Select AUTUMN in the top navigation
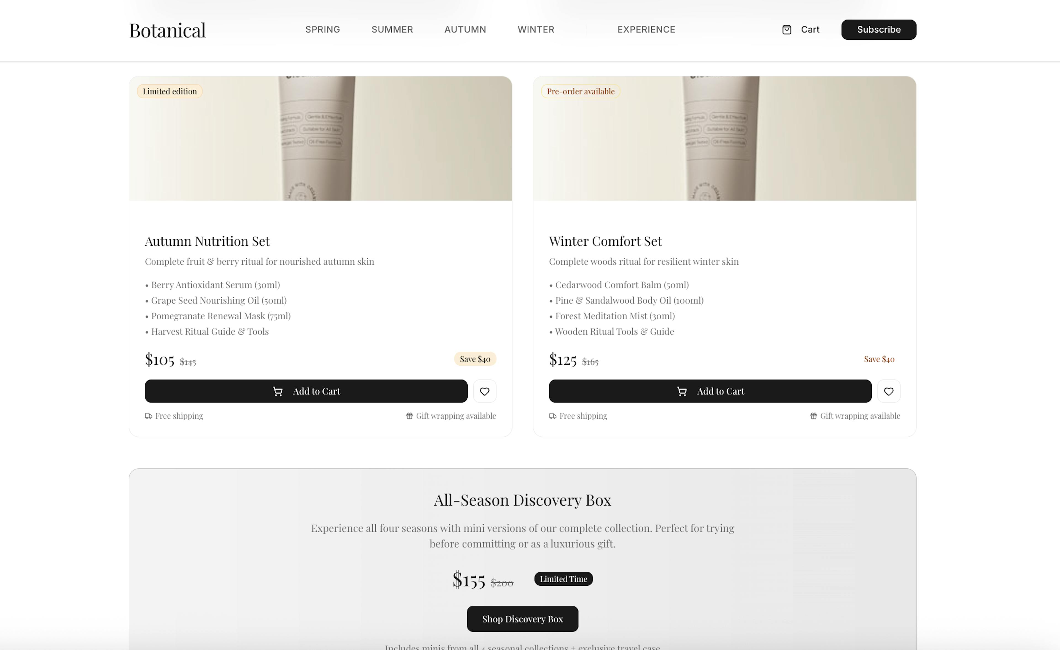 pos(465,30)
